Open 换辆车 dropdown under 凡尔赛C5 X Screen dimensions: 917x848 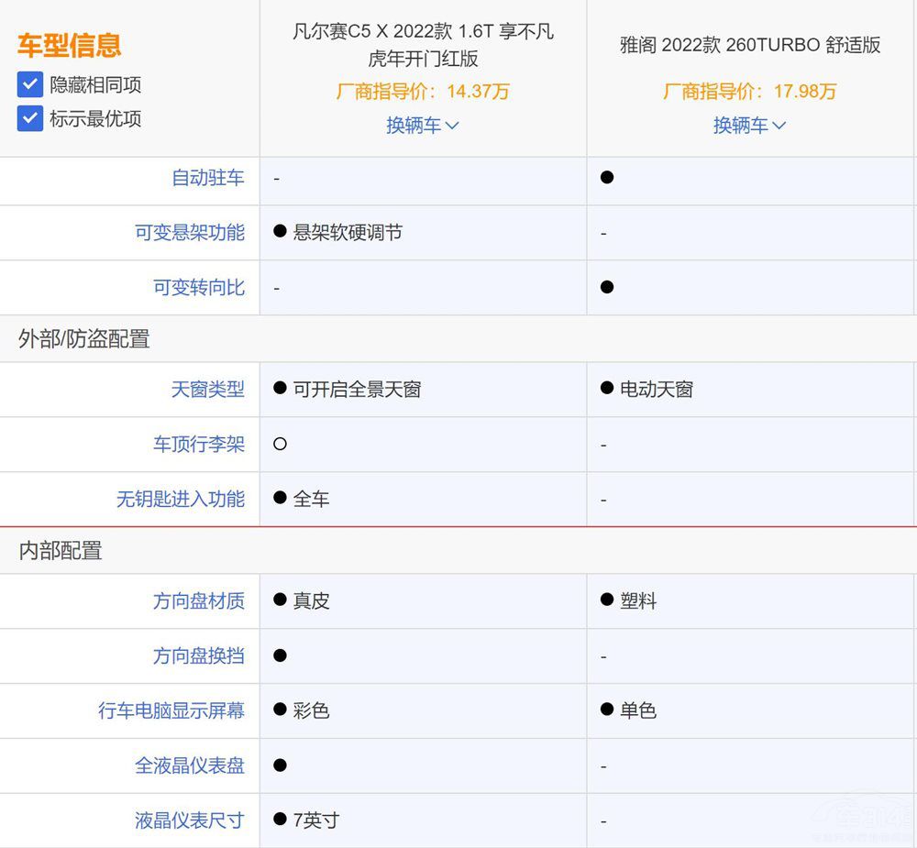[423, 126]
